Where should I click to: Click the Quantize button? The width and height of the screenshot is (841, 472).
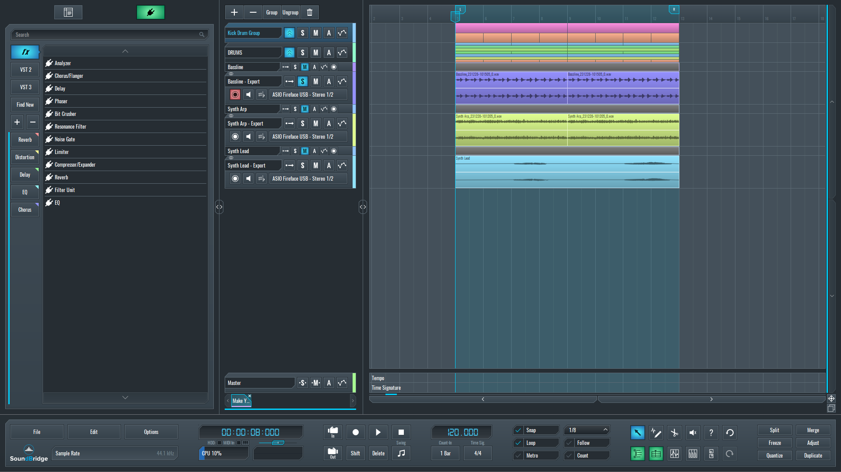point(774,455)
